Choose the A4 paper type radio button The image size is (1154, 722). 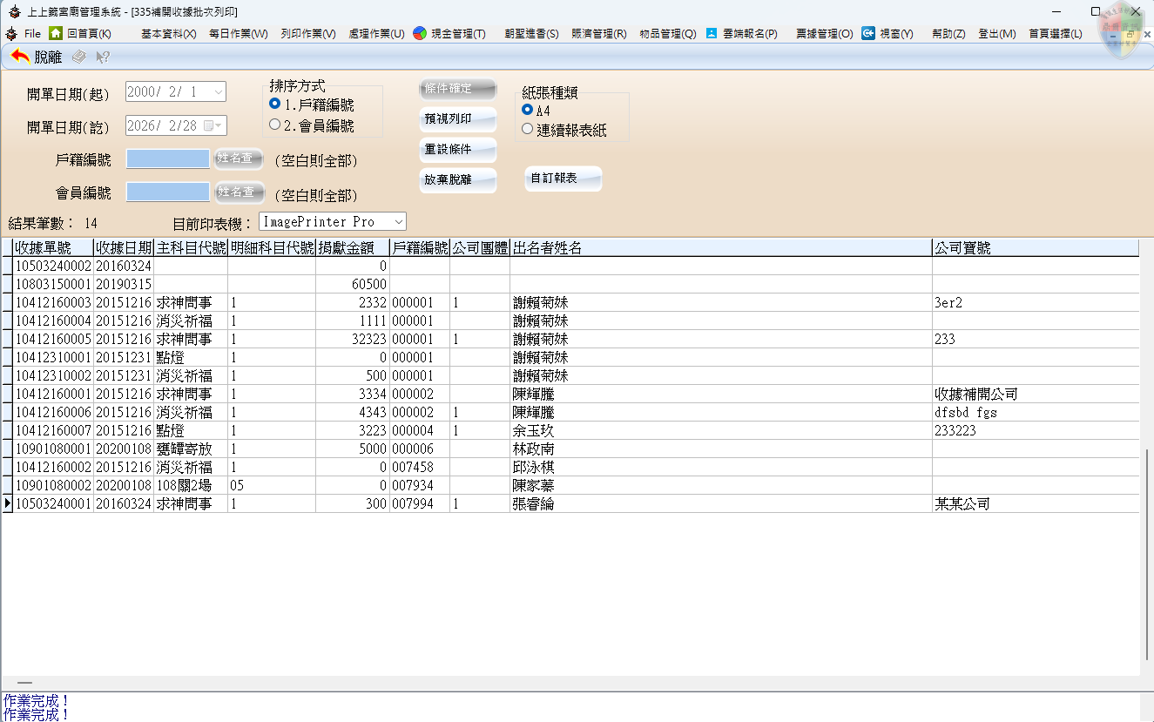point(527,110)
